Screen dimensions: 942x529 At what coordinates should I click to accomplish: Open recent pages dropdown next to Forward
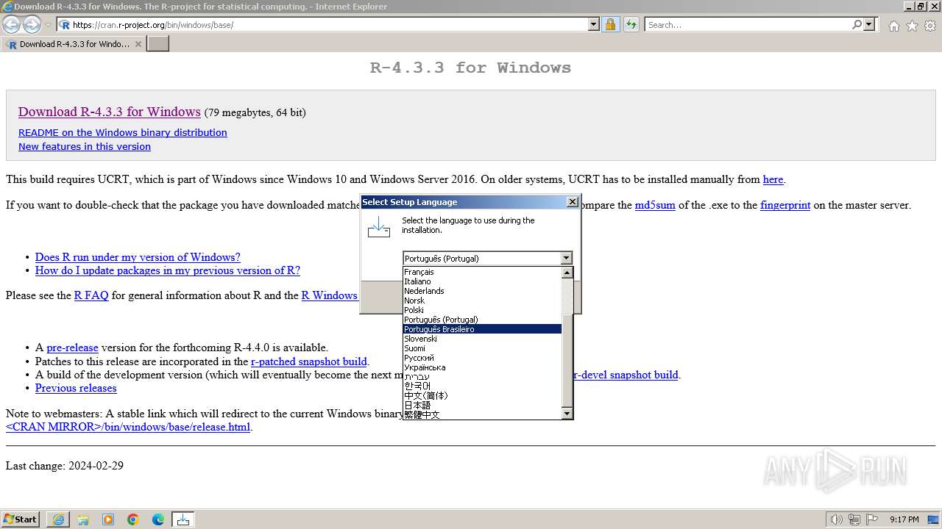coord(49,25)
